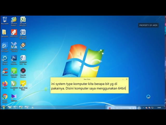Open File Explorer from the taskbar

pos(10,108)
